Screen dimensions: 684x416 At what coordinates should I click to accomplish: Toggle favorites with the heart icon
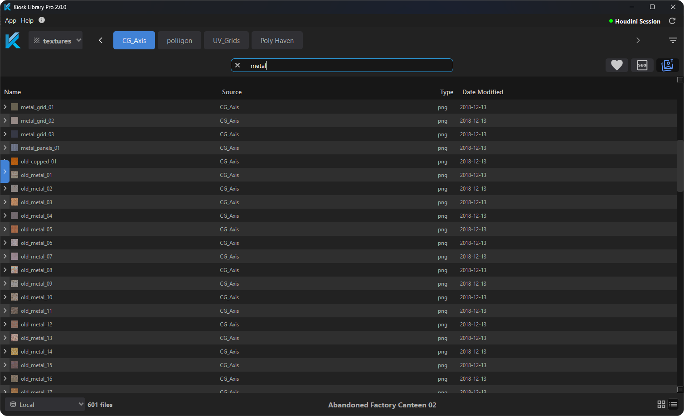pyautogui.click(x=616, y=65)
